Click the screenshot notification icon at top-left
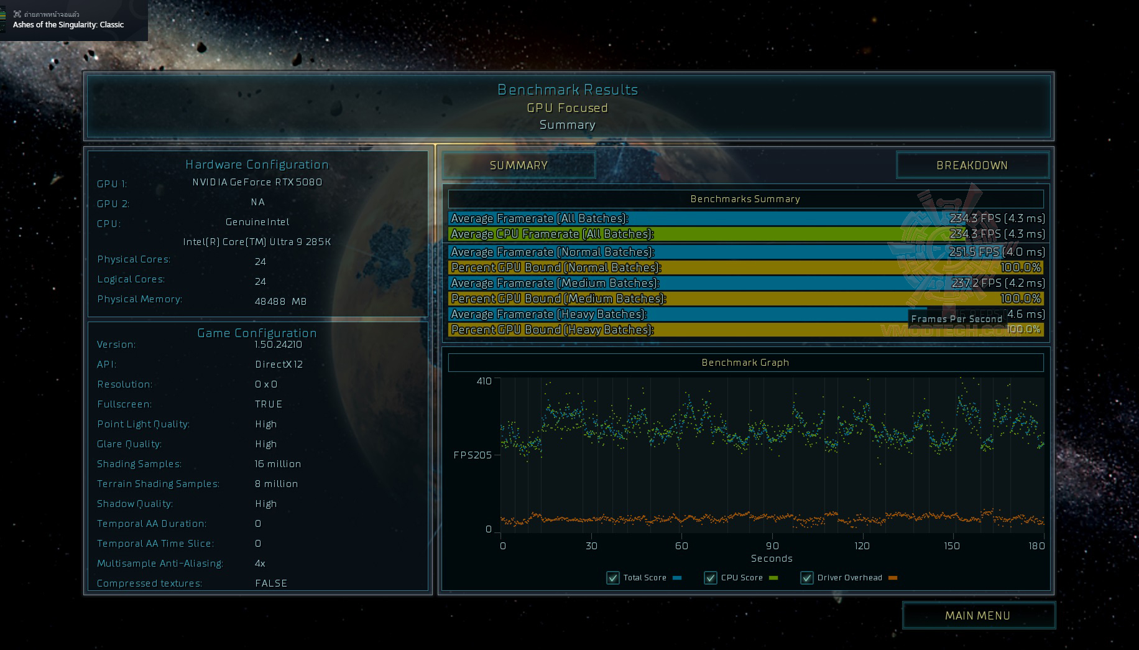Screen dimensions: 1139x650 (17, 14)
